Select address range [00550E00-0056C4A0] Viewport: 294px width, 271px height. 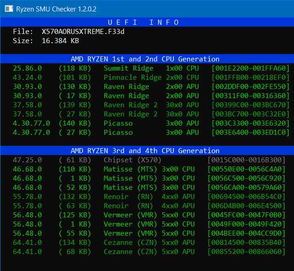[246, 169]
